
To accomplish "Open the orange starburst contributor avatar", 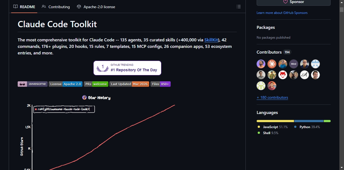I will (x=272, y=64).
